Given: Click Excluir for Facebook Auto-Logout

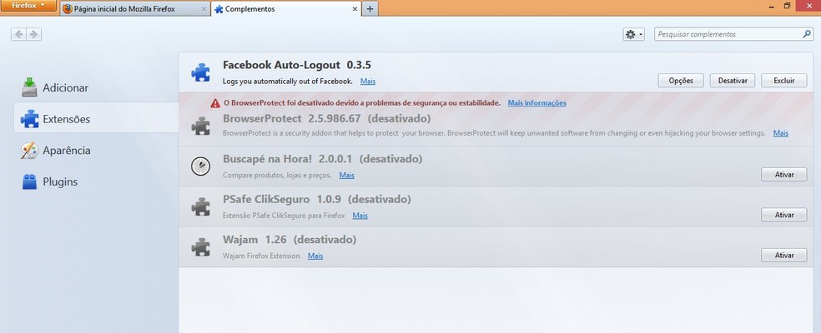Looking at the screenshot, I should pos(783,81).
